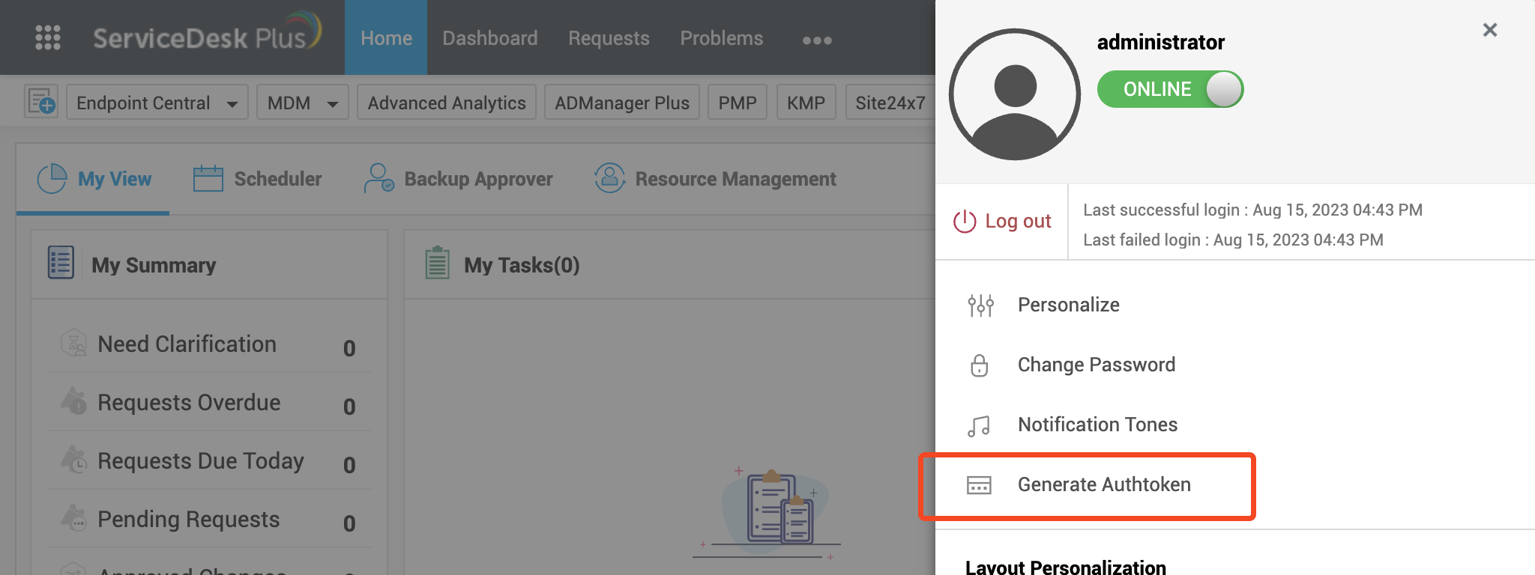Click the Requests Due Today icon
This screenshot has width=1535, height=575.
click(x=73, y=460)
